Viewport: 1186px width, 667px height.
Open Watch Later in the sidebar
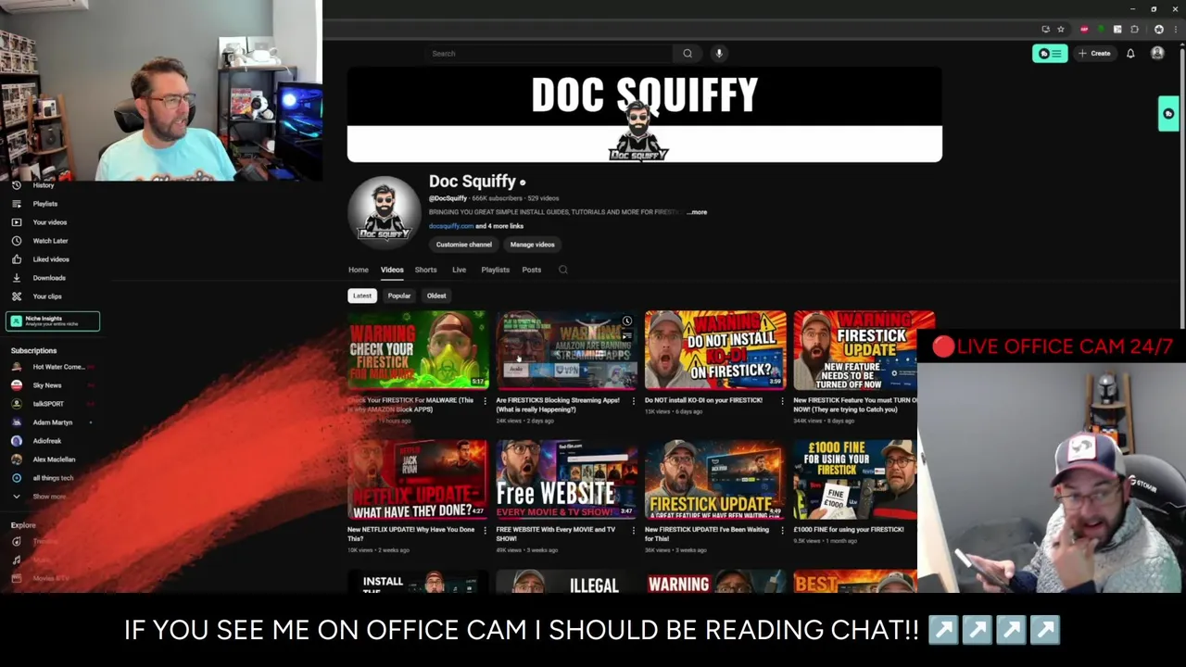pos(52,241)
